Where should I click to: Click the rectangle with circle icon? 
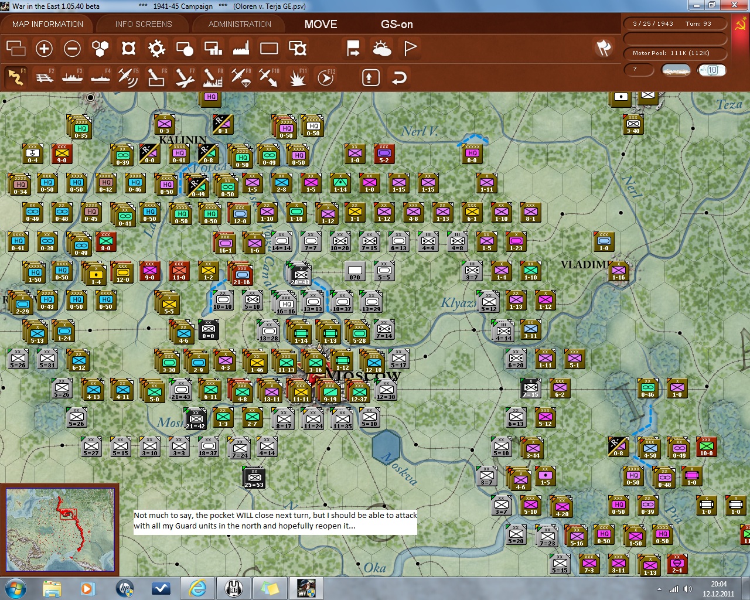tap(185, 48)
